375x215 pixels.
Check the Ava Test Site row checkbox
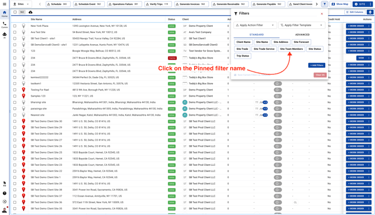(x=15, y=32)
